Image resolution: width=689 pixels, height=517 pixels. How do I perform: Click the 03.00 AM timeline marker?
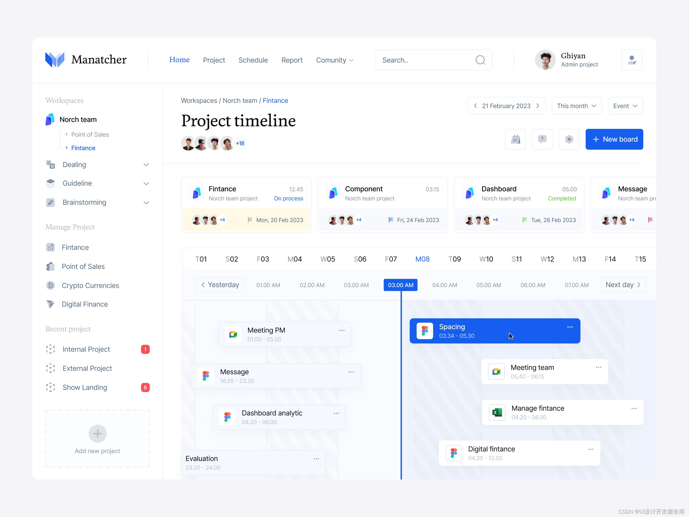coord(400,284)
